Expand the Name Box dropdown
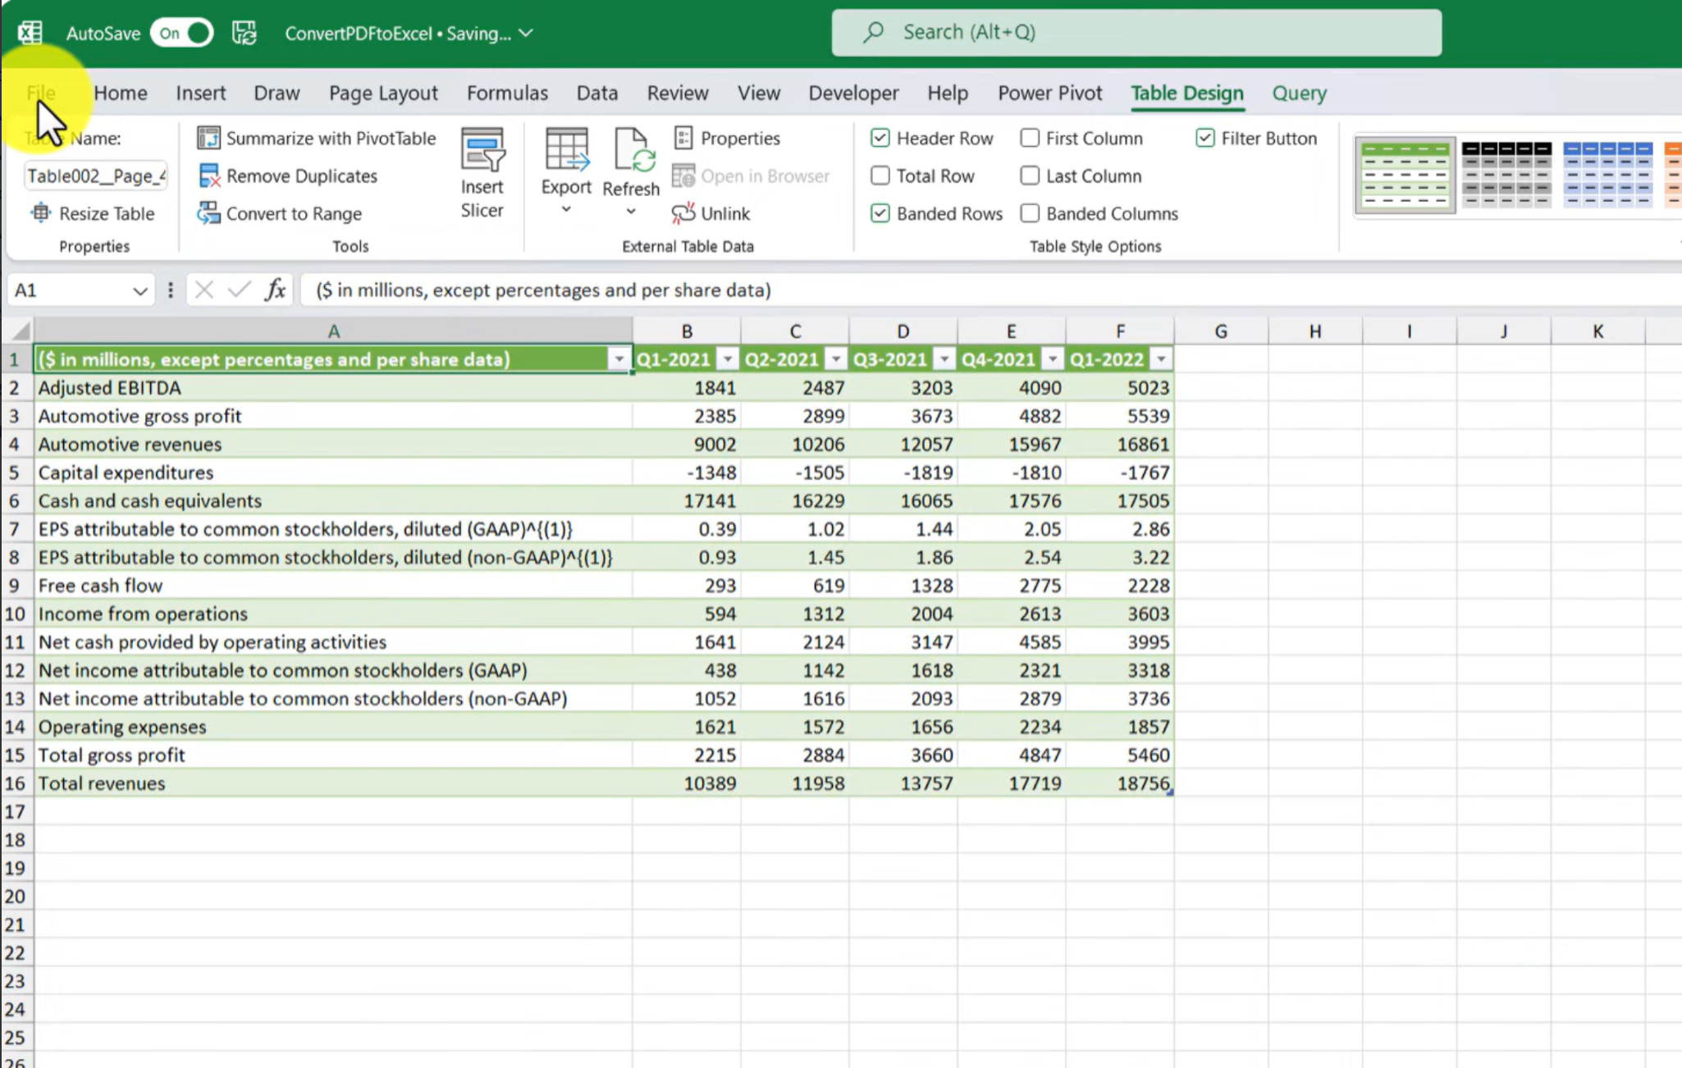This screenshot has height=1068, width=1682. click(140, 290)
